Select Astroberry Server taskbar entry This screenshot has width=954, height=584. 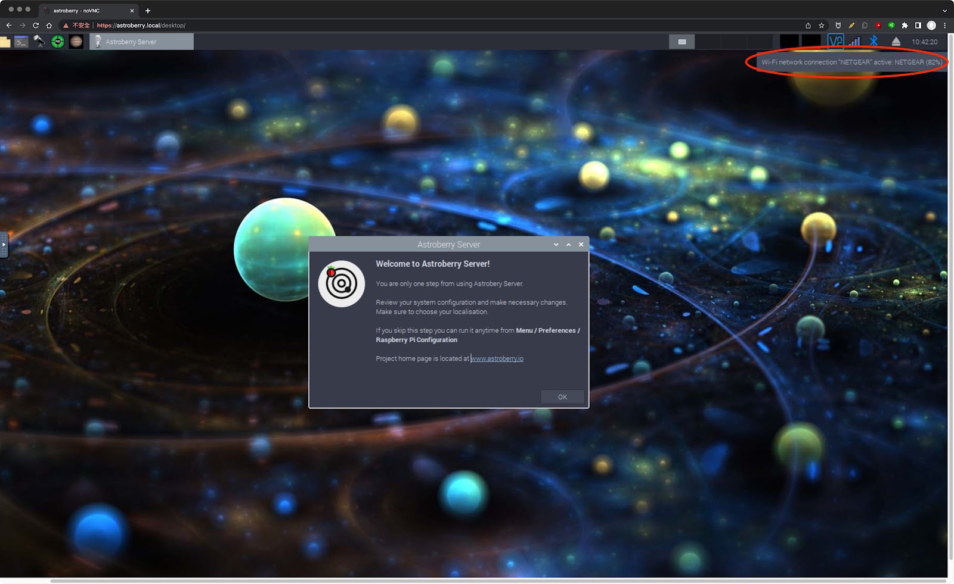click(141, 42)
